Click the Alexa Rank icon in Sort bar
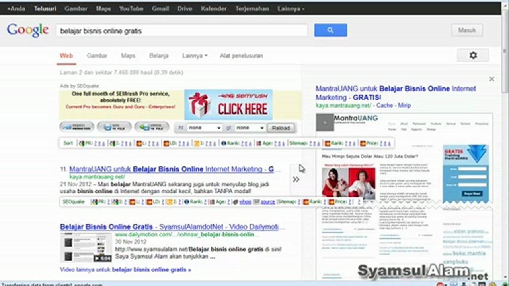The width and height of the screenshot is (509, 286). click(x=224, y=143)
